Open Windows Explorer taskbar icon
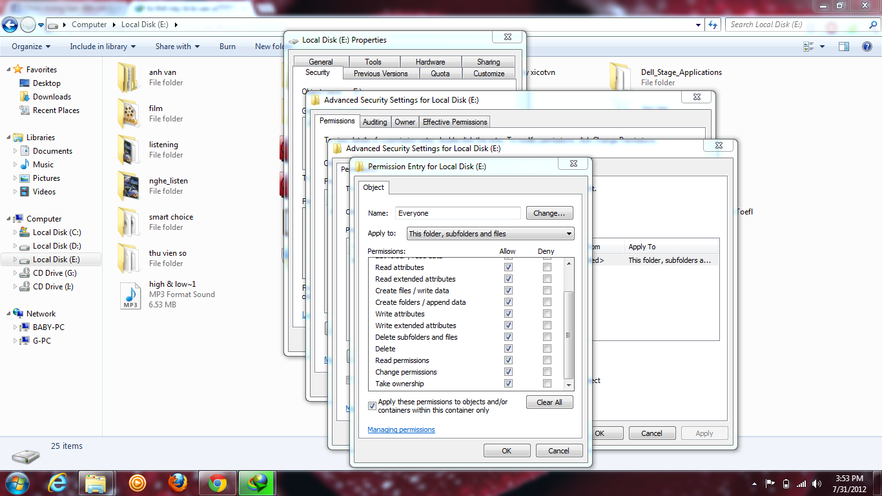This screenshot has width=882, height=496. pyautogui.click(x=96, y=482)
